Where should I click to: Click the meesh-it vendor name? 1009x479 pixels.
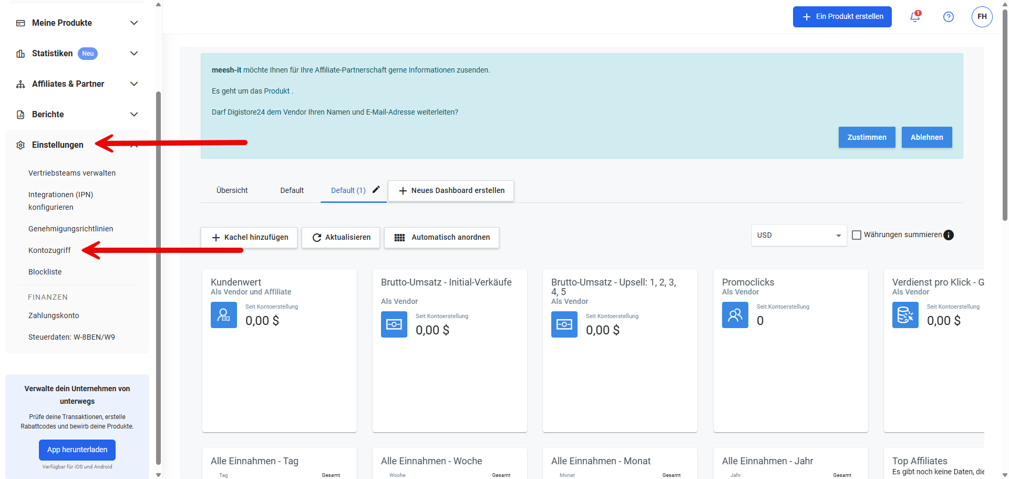coord(226,70)
